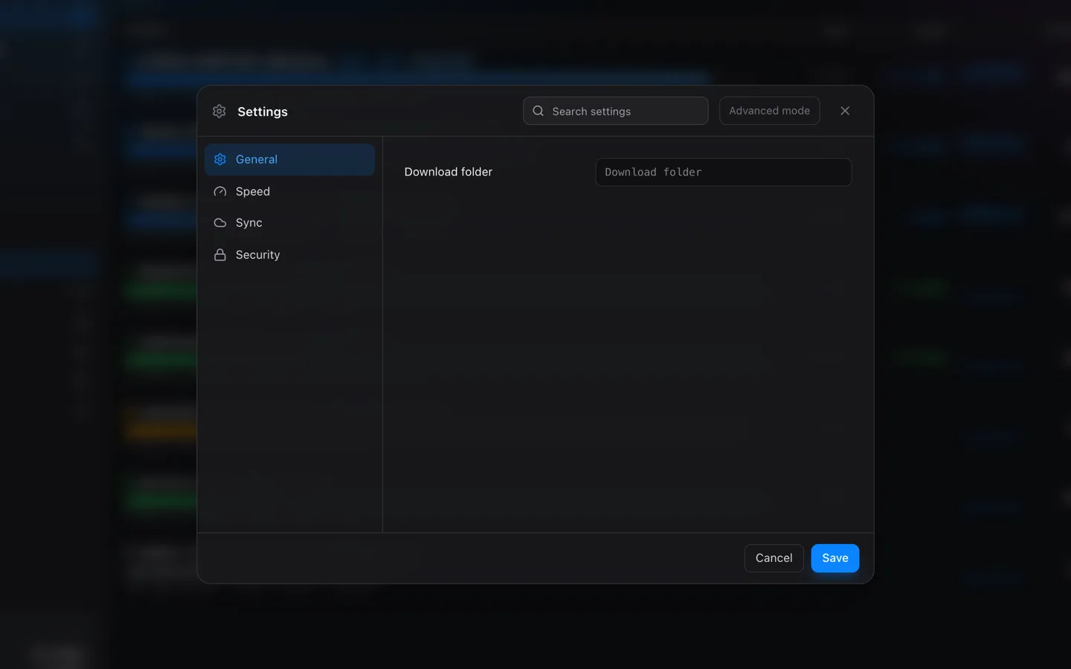Image resolution: width=1071 pixels, height=669 pixels.
Task: Open the General settings section
Action: 289,160
